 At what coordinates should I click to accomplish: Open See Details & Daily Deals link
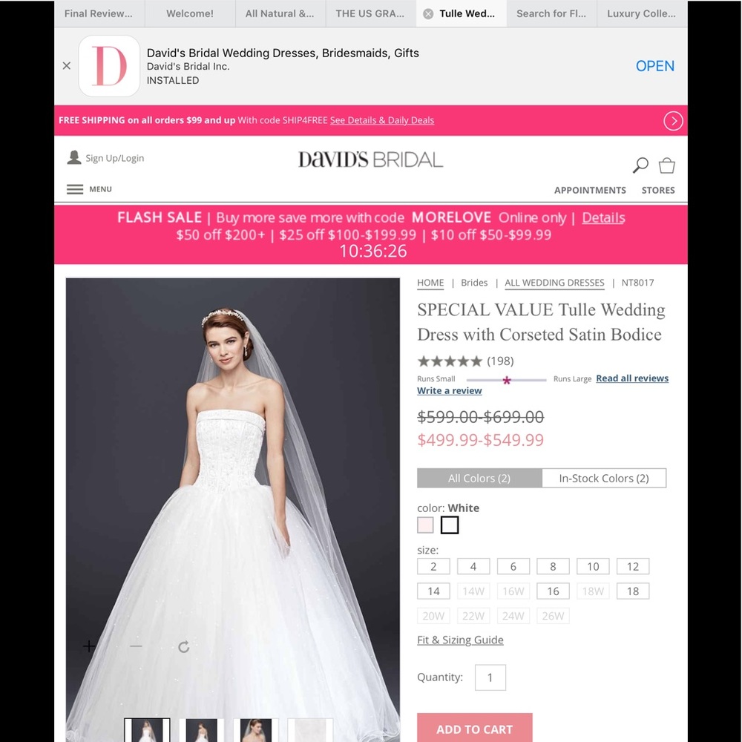click(x=382, y=120)
